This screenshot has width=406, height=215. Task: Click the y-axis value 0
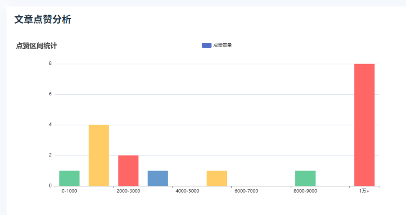50,186
